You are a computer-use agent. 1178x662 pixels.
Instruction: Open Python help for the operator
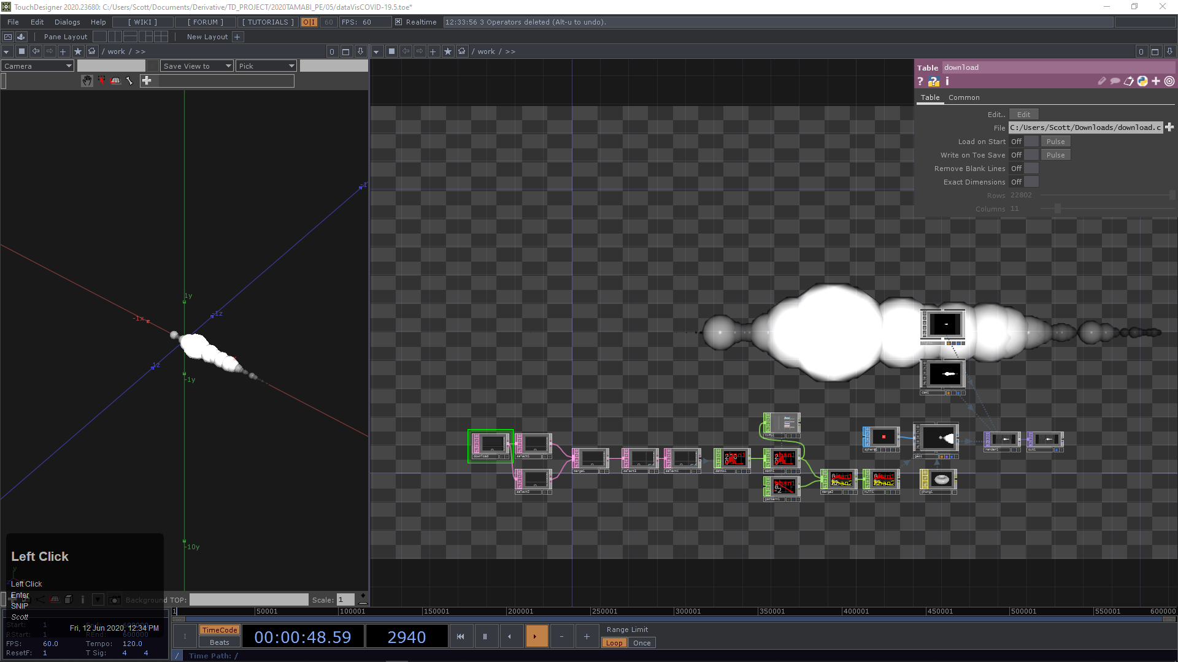click(x=933, y=82)
